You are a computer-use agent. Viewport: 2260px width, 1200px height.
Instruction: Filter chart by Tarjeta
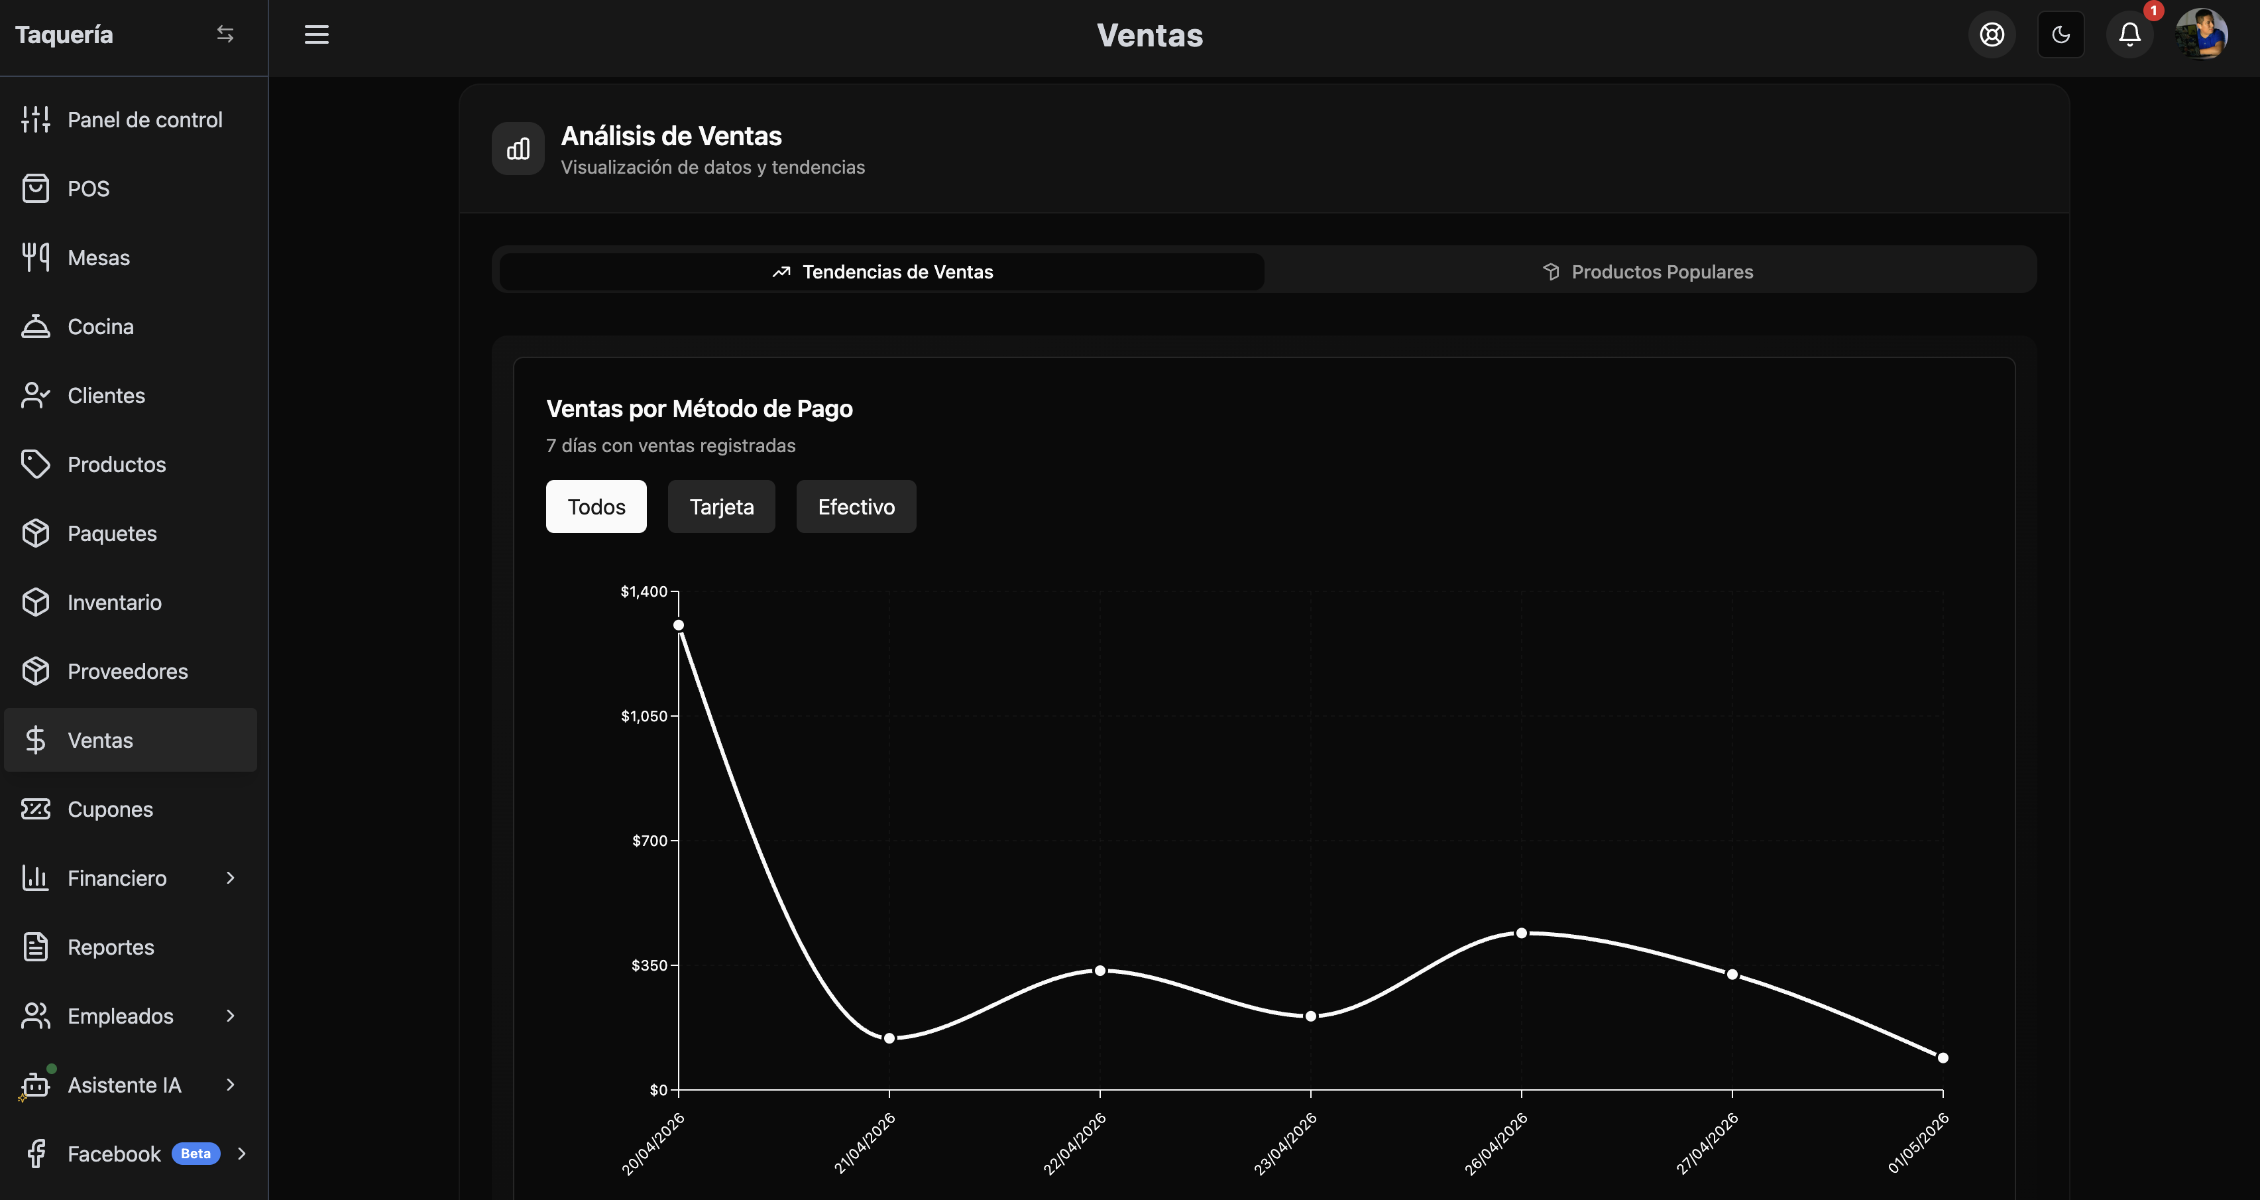tap(721, 507)
